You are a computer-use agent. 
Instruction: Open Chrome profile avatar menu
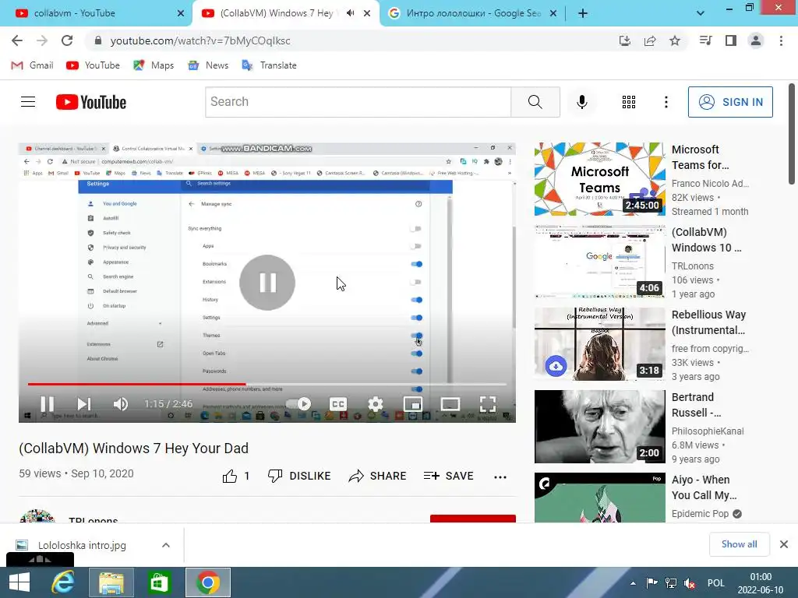point(756,40)
